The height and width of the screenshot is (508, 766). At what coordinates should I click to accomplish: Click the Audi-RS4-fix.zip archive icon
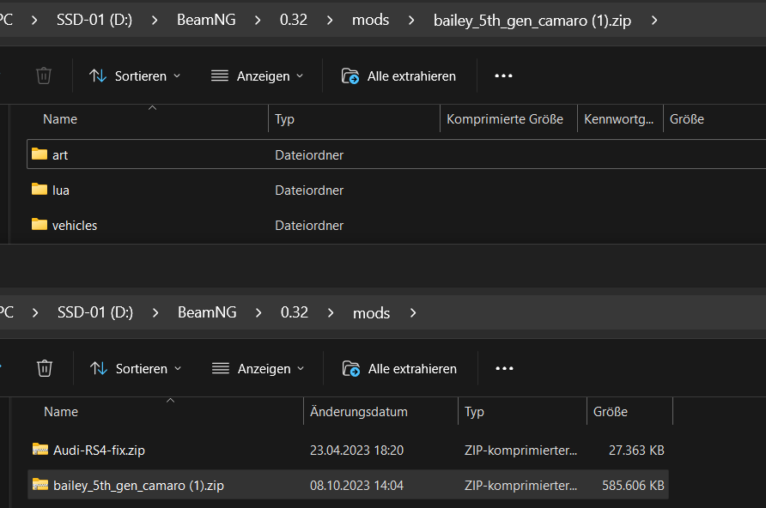[x=40, y=449]
